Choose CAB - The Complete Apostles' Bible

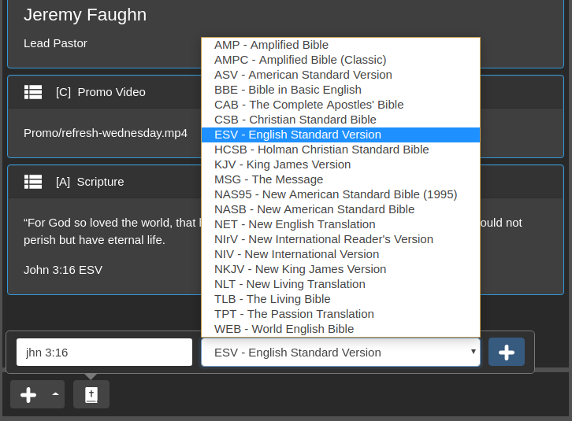[x=340, y=105]
